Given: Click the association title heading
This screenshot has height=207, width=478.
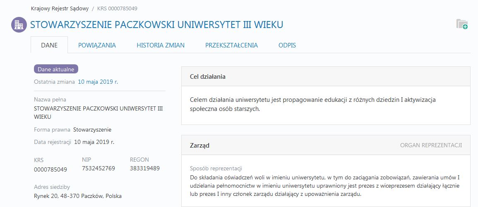Looking at the screenshot, I should point(157,25).
